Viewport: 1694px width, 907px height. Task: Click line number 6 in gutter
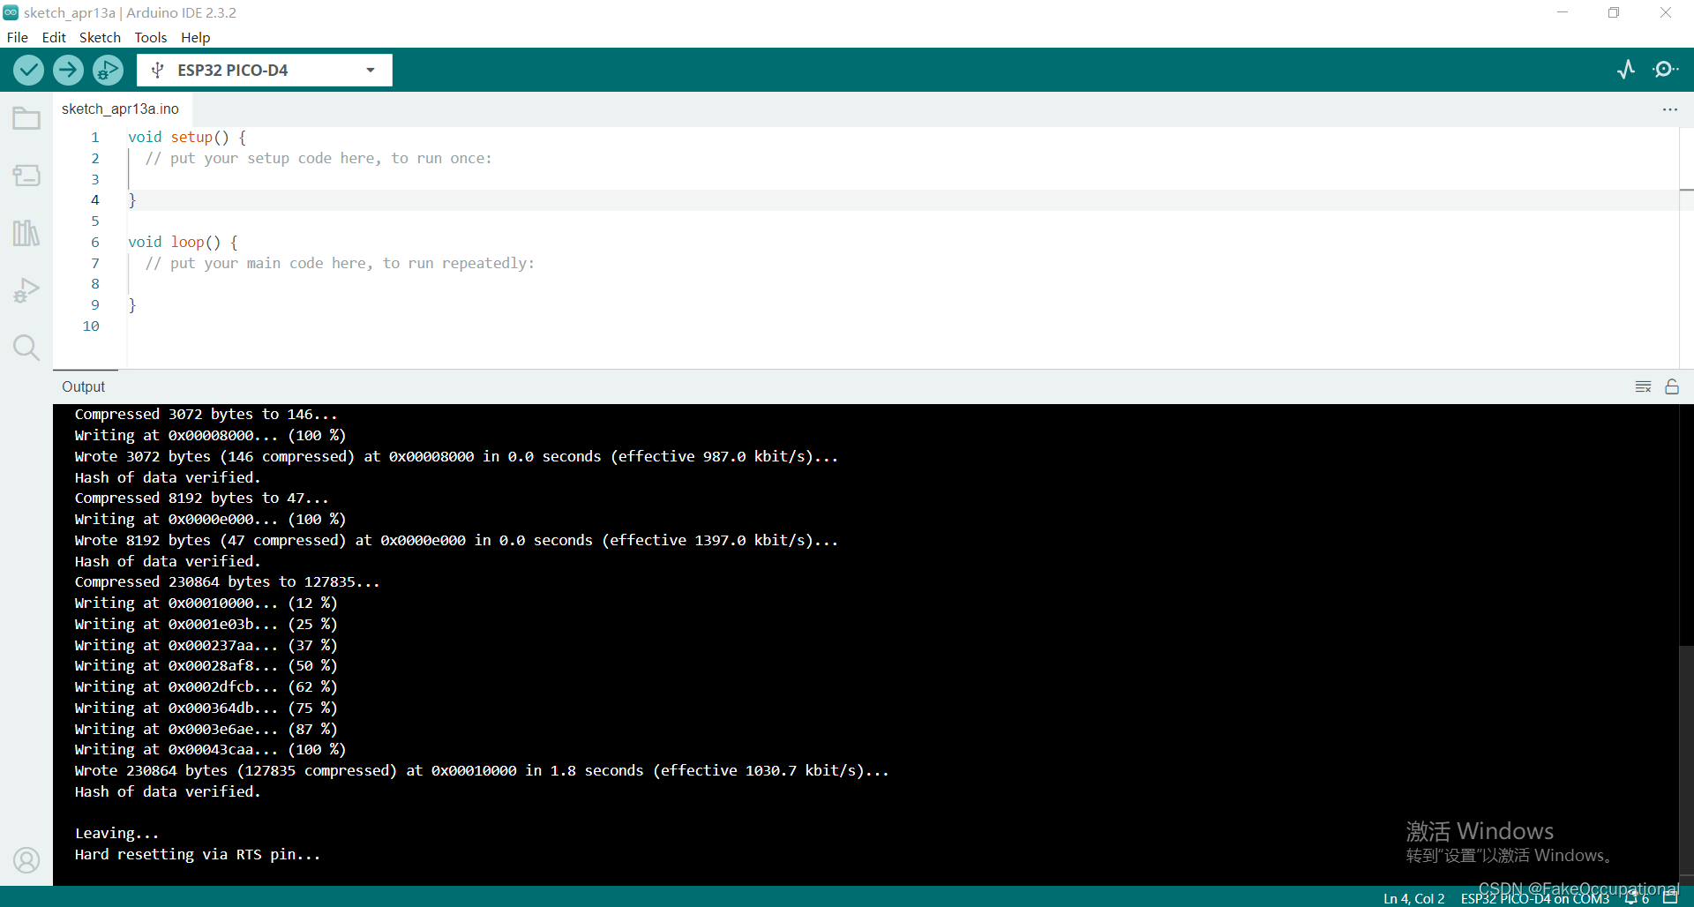pos(95,243)
